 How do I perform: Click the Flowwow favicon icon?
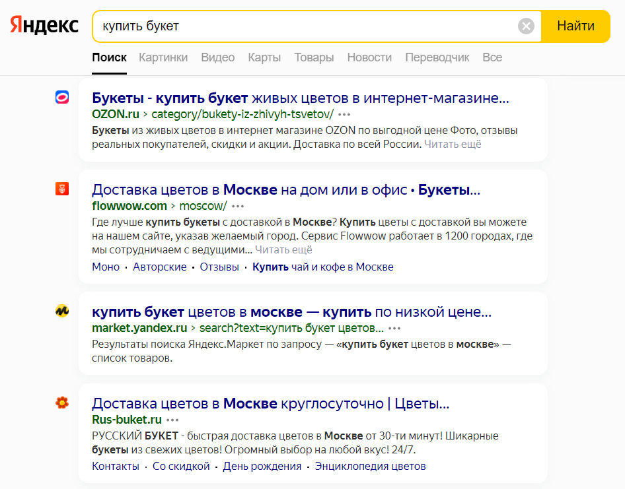pos(62,189)
